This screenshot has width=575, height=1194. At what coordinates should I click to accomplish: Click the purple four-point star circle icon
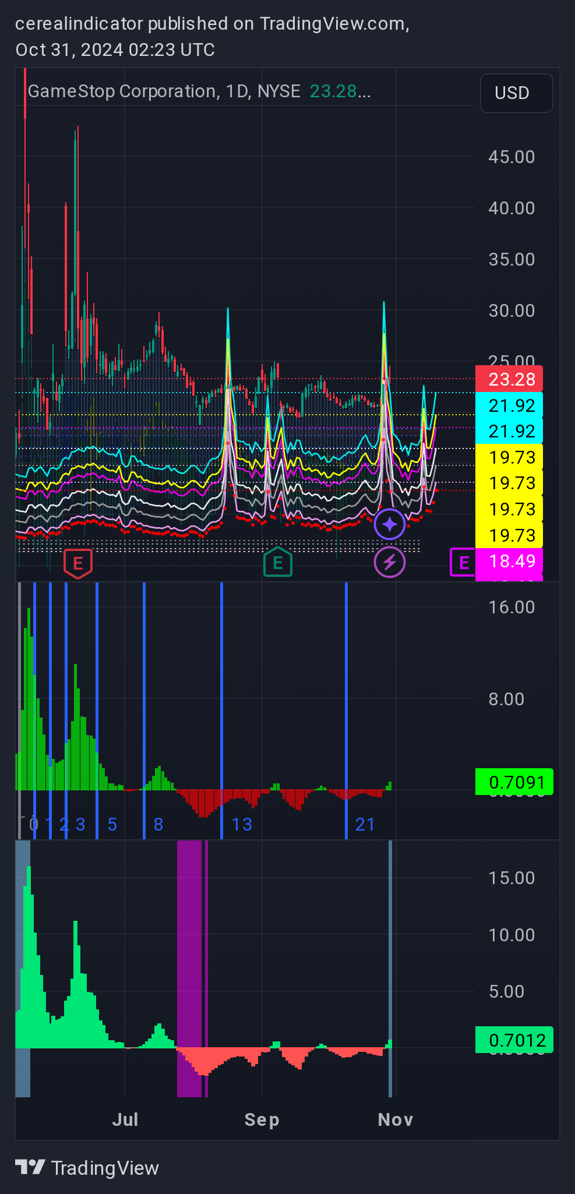pyautogui.click(x=390, y=524)
